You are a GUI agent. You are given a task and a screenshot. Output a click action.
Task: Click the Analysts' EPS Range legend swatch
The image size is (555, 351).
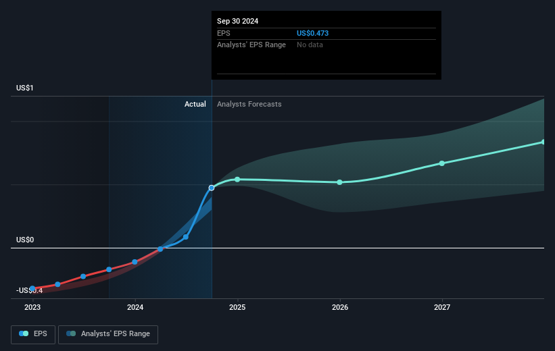[x=71, y=333]
